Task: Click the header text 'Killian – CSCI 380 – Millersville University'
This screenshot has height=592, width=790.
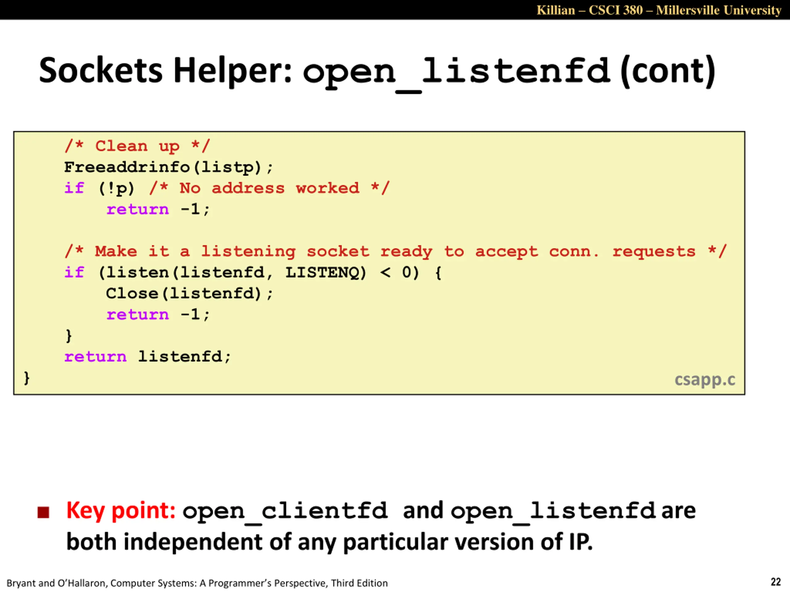Action: 659,10
